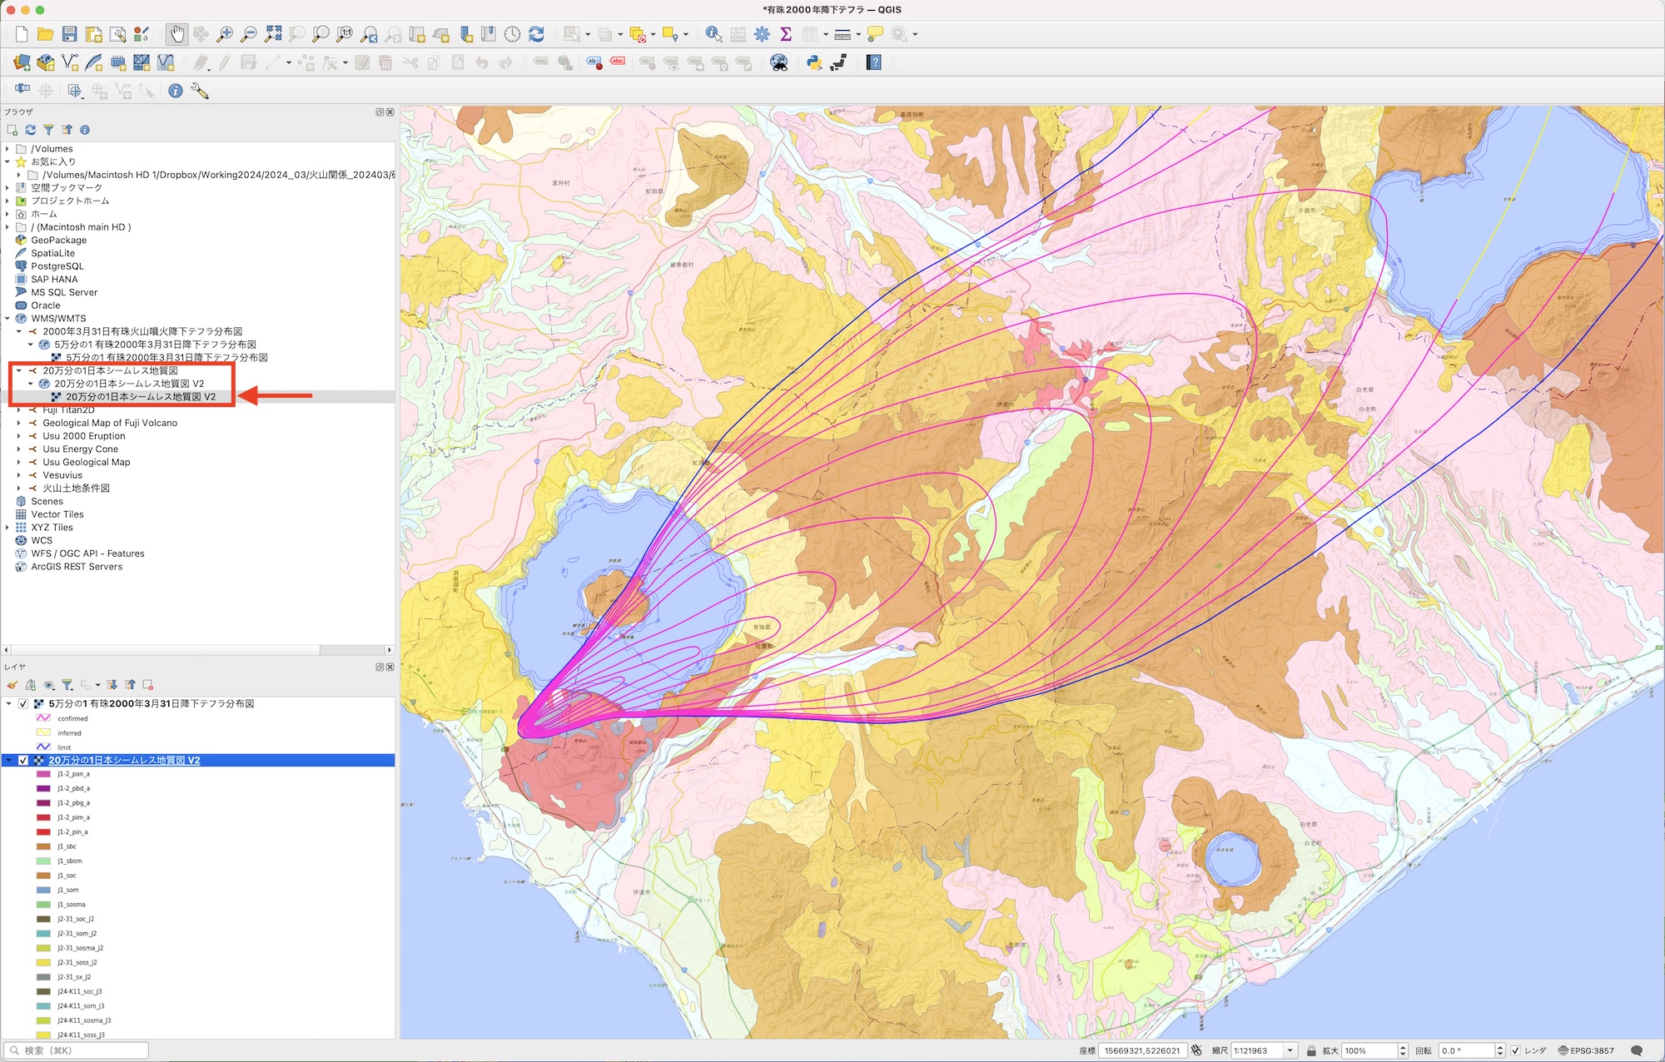The height and width of the screenshot is (1062, 1665).
Task: Open the scale dropdown arrow
Action: click(x=1290, y=1050)
